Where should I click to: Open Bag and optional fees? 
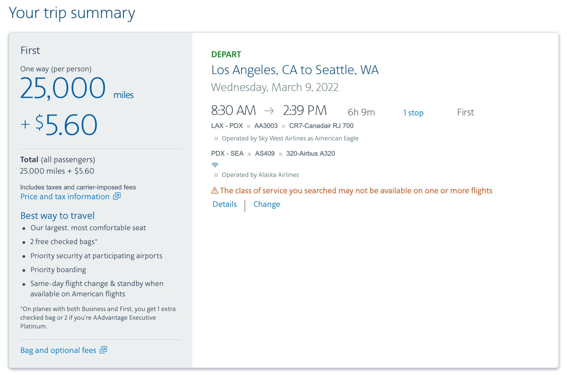coord(58,350)
